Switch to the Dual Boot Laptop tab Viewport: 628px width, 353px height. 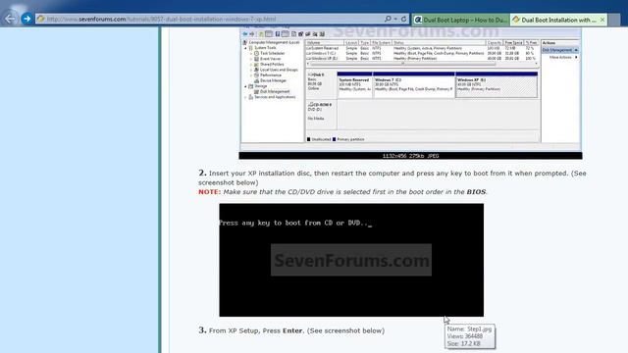[460, 20]
